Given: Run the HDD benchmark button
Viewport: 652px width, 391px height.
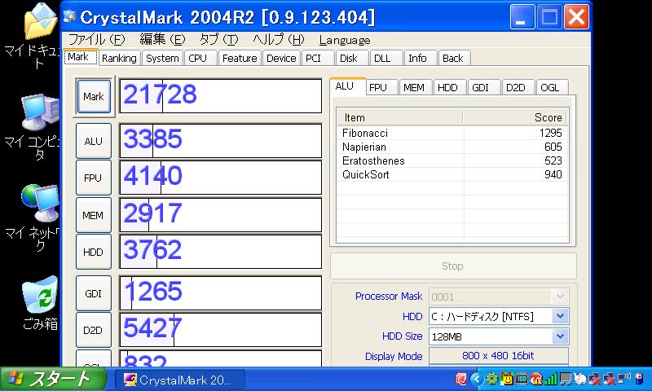Looking at the screenshot, I should click(94, 252).
